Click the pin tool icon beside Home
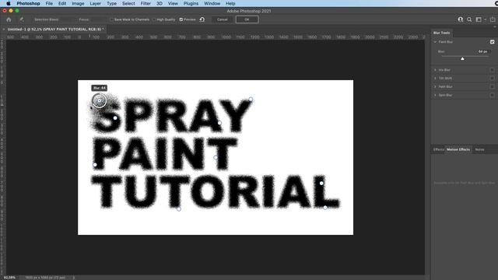This screenshot has height=280, width=498. pos(21,19)
